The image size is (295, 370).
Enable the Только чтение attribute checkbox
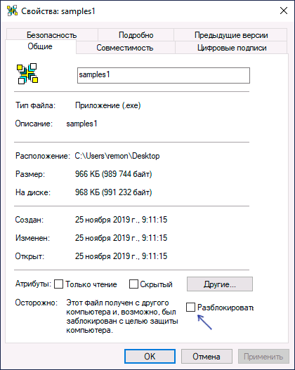pos(58,284)
